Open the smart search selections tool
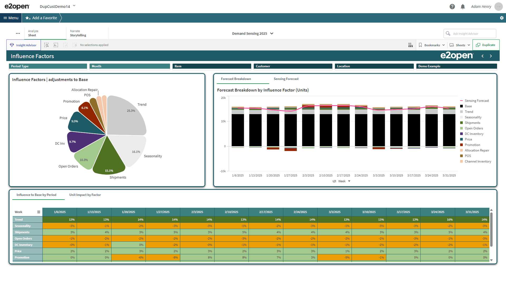The image size is (506, 284). pos(46,45)
